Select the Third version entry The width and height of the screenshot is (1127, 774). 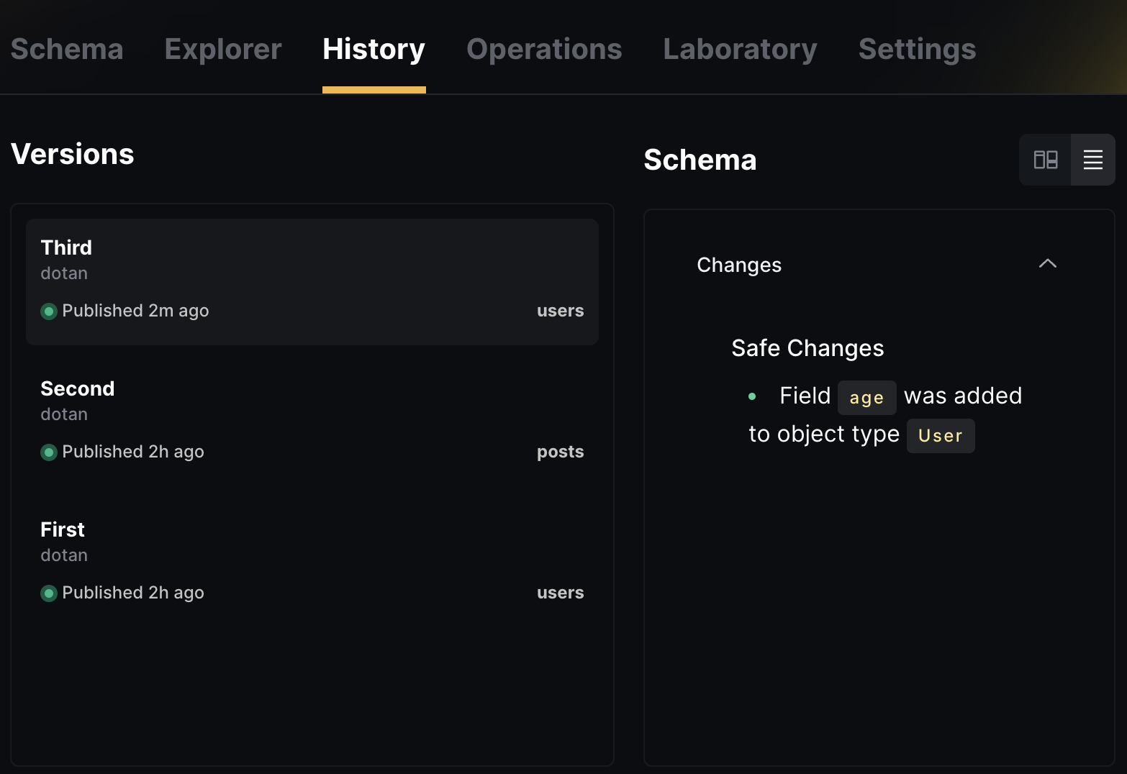[x=312, y=281]
